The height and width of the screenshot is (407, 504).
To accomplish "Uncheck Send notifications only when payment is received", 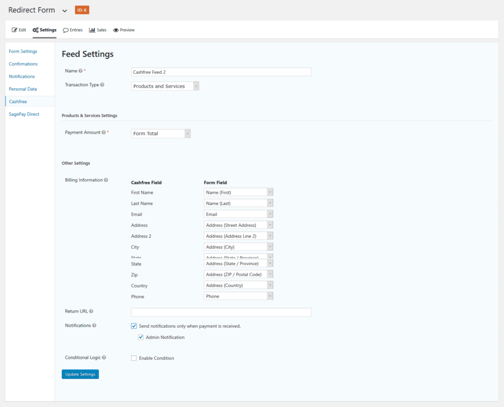I will (x=134, y=326).
